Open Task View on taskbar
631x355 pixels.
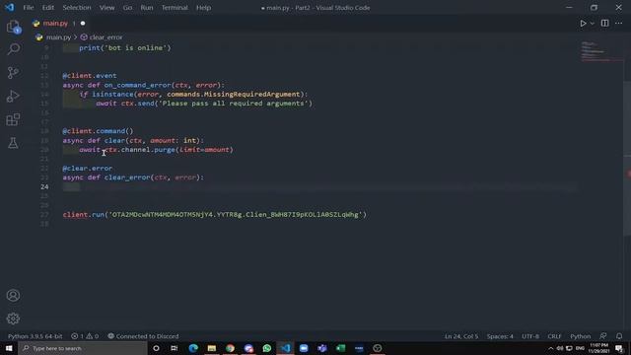click(175, 348)
